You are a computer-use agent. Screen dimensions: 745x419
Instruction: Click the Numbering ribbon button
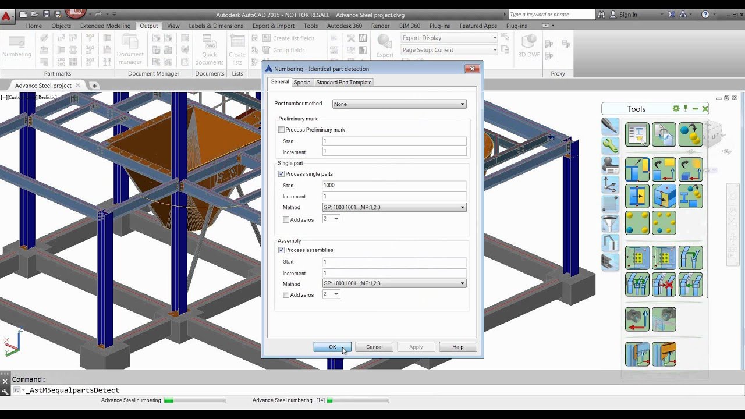(17, 47)
